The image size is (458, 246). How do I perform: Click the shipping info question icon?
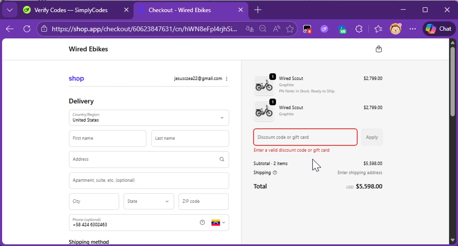pyautogui.click(x=275, y=172)
